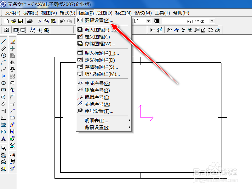Click the Open file button
Image resolution: width=252 pixels, height=189 pixels.
(13, 21)
